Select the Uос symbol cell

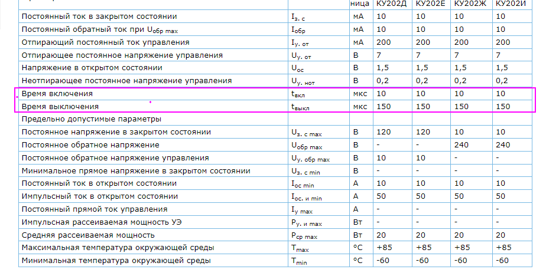(298, 68)
